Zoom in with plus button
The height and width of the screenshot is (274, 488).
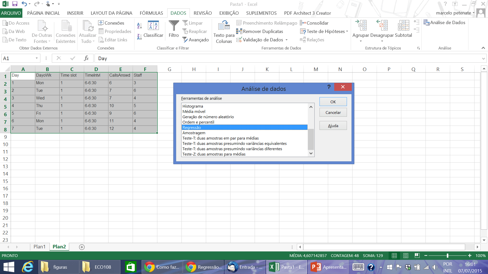[470, 256]
